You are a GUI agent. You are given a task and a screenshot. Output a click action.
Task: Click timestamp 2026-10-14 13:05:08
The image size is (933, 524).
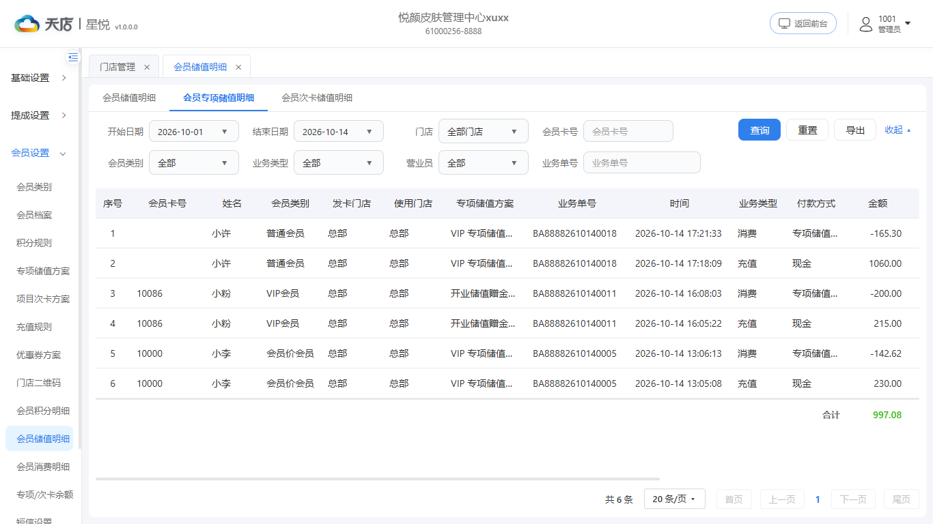coord(678,383)
